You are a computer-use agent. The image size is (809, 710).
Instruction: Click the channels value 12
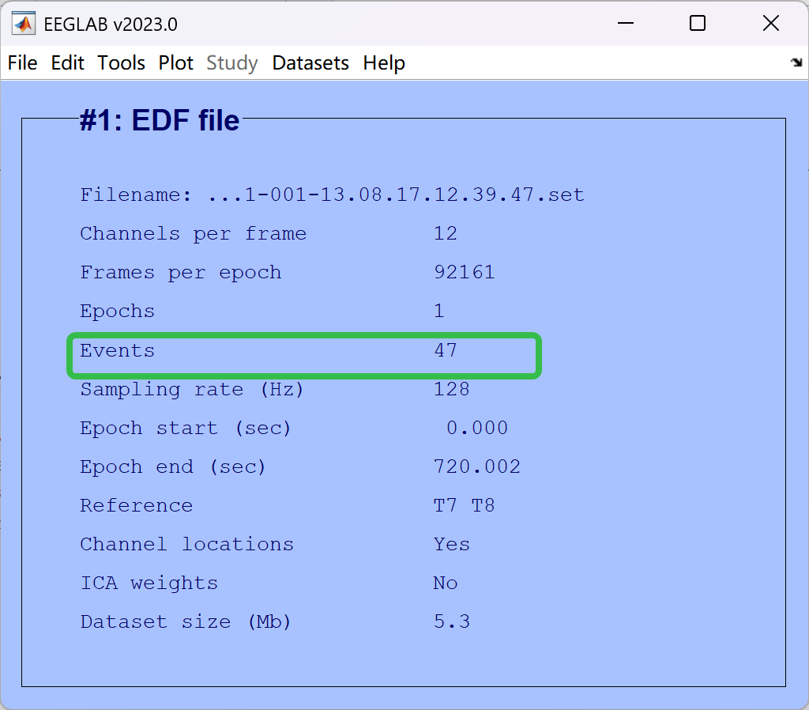coord(446,233)
